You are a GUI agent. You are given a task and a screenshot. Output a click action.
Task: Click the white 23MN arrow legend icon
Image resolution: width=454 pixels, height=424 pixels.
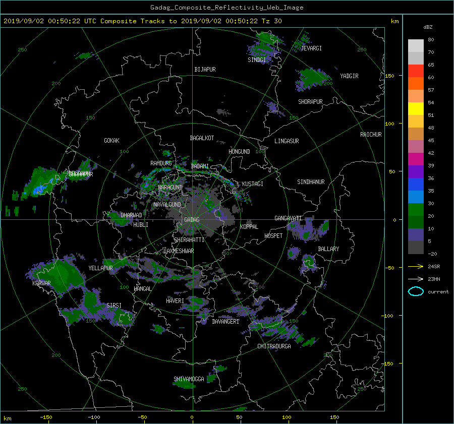coord(416,279)
